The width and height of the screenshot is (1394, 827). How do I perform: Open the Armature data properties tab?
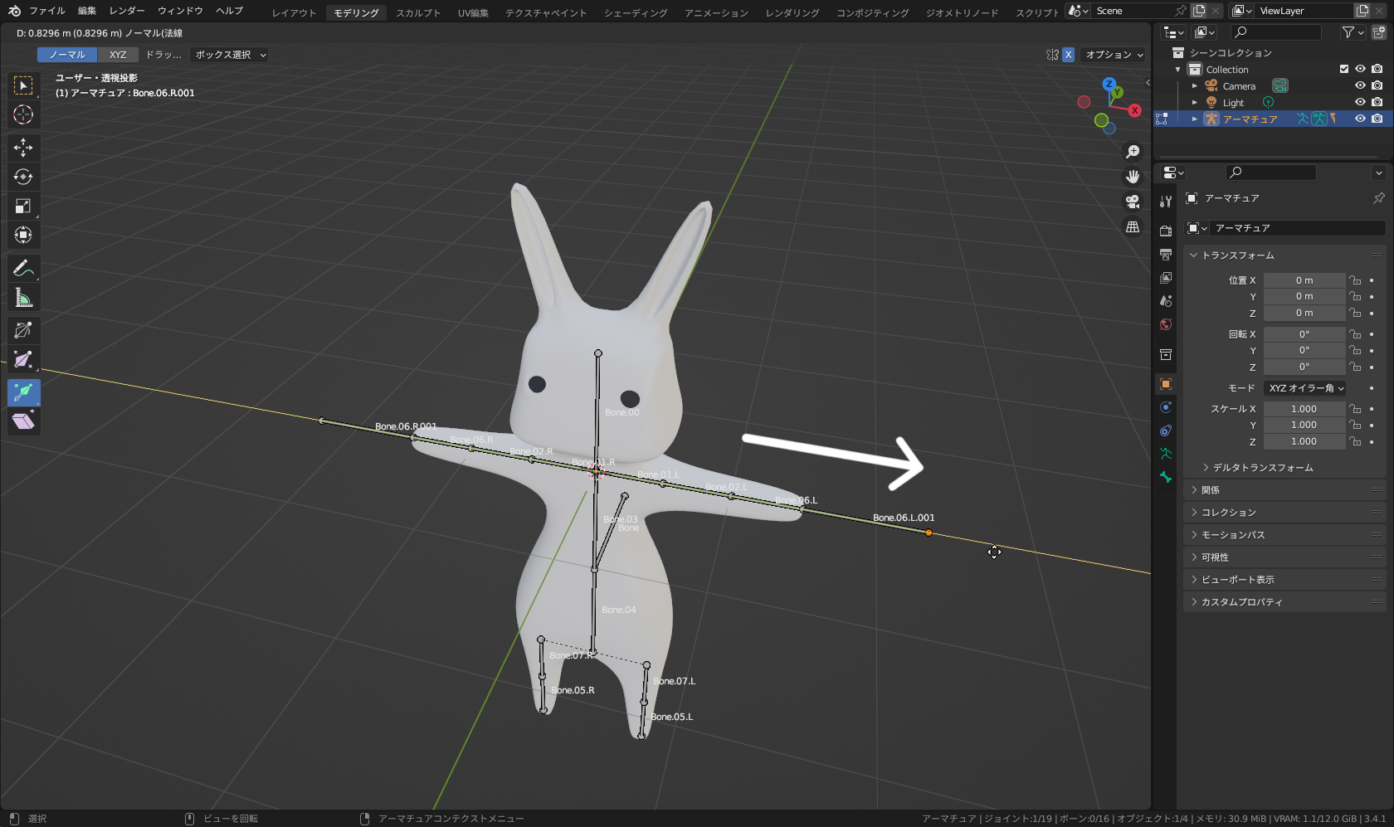tap(1166, 454)
